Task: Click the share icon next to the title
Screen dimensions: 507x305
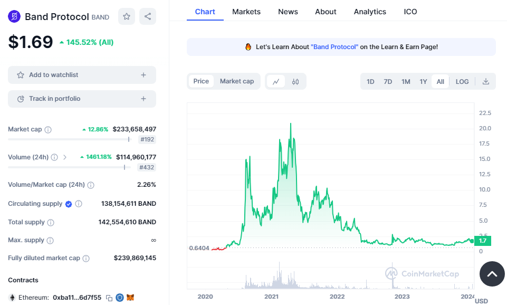Action: click(x=147, y=16)
